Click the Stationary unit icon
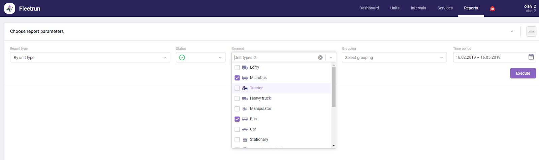Image resolution: width=539 pixels, height=160 pixels. 245,139
